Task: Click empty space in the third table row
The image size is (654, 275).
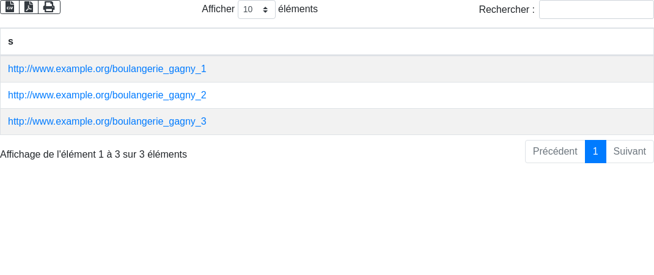Action: (428, 122)
